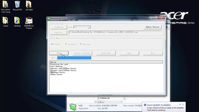Click the PhoenixCard title bar app icon
Image resolution: width=199 pixels, height=112 pixels.
(49, 19)
